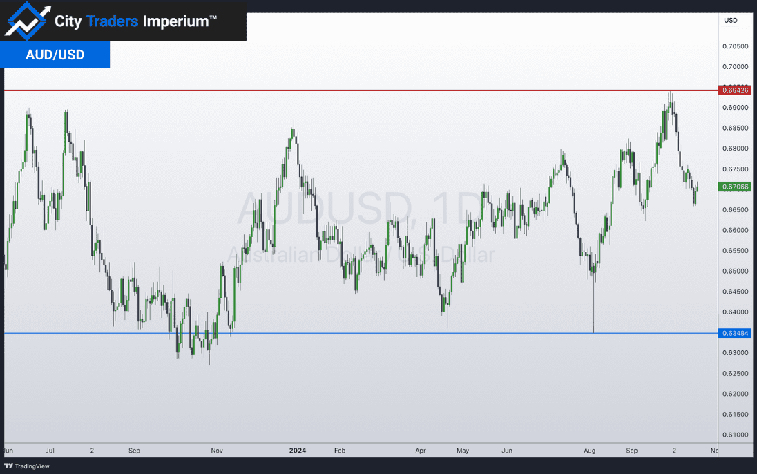Click the Nov label on time axis
This screenshot has height=474, width=757.
pyautogui.click(x=217, y=451)
